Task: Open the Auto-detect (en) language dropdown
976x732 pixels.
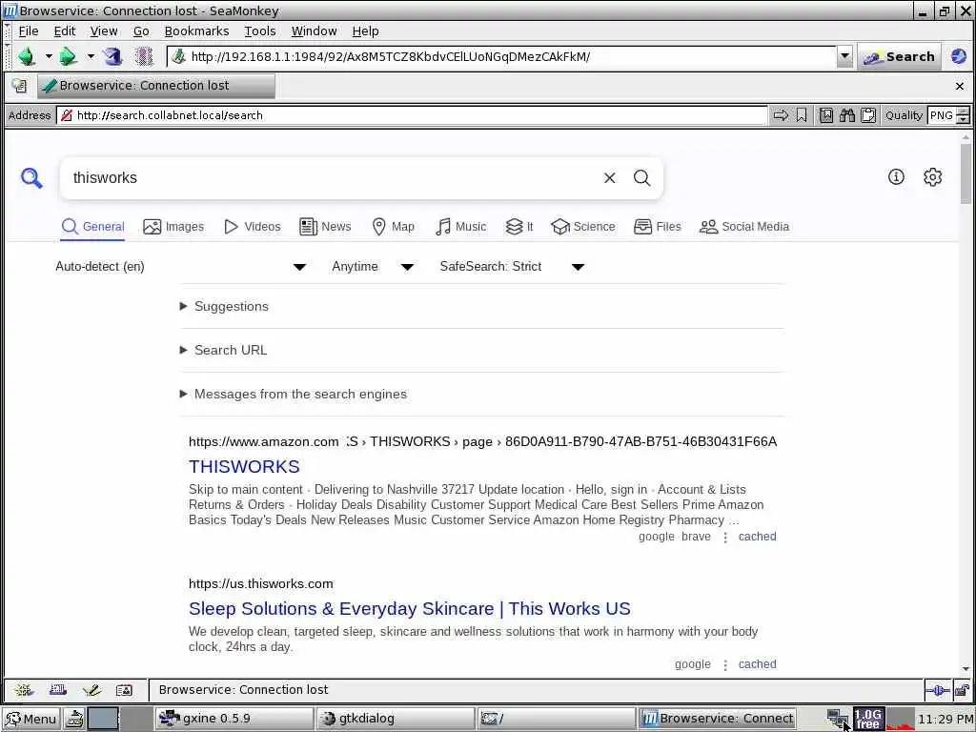Action: click(x=180, y=267)
